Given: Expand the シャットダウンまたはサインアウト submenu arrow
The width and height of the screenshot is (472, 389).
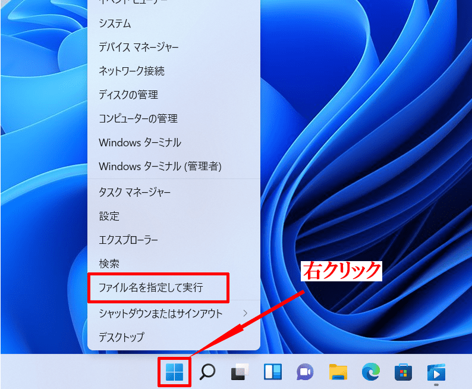Looking at the screenshot, I should coord(245,313).
